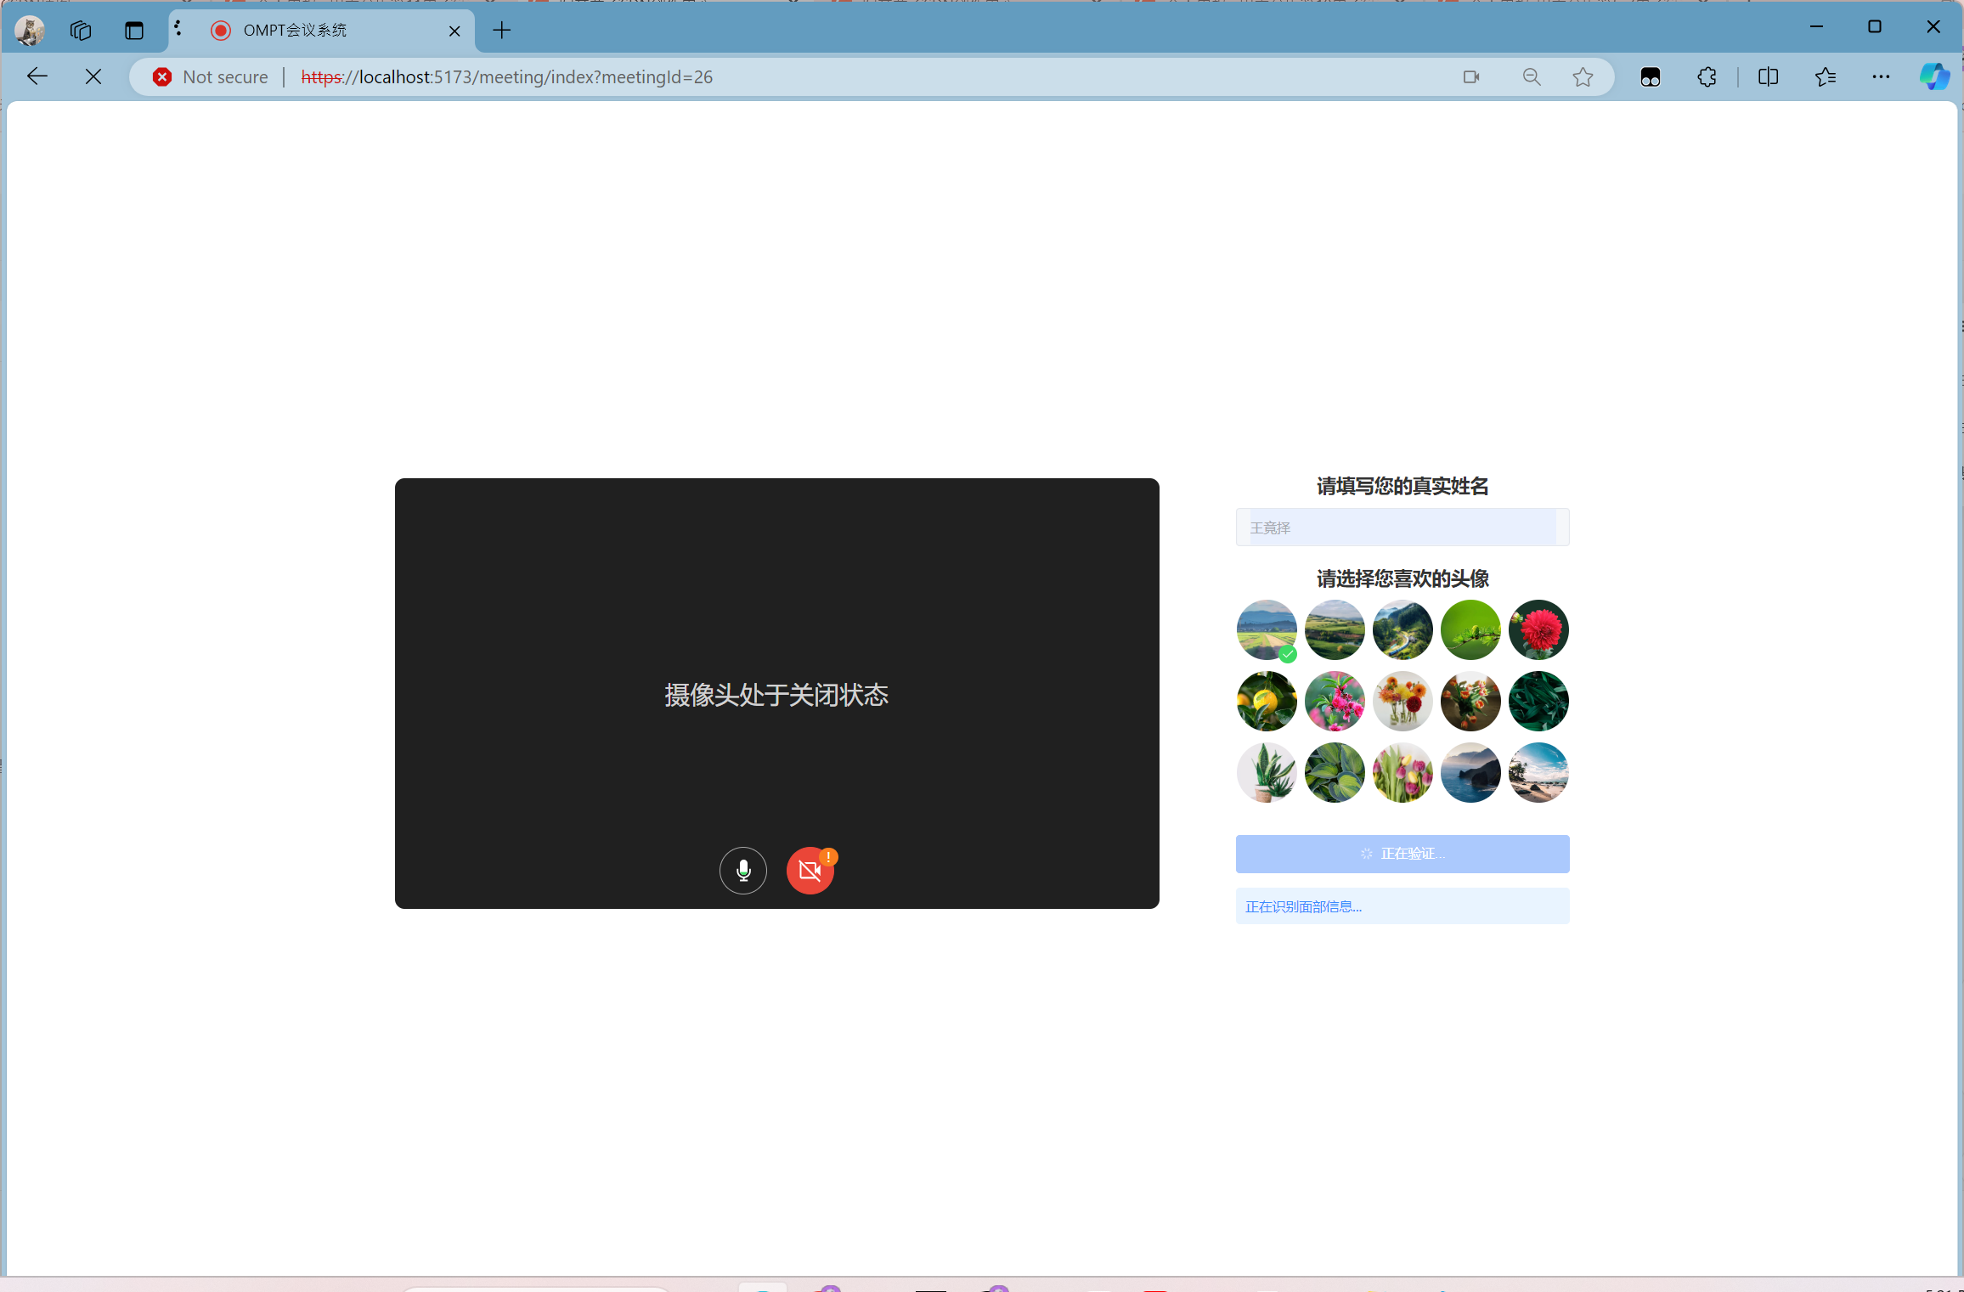Click the 正在验证 verify button
This screenshot has height=1292, width=1964.
point(1402,854)
